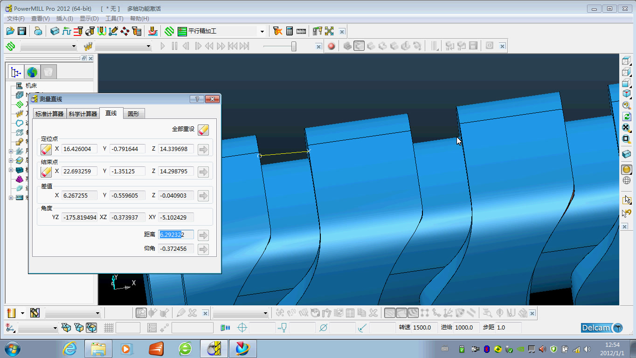
Task: Open the block definition tool
Action: [x=55, y=31]
